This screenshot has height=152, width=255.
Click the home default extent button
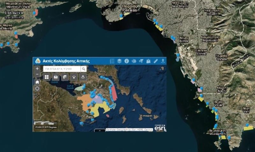(x=37, y=82)
